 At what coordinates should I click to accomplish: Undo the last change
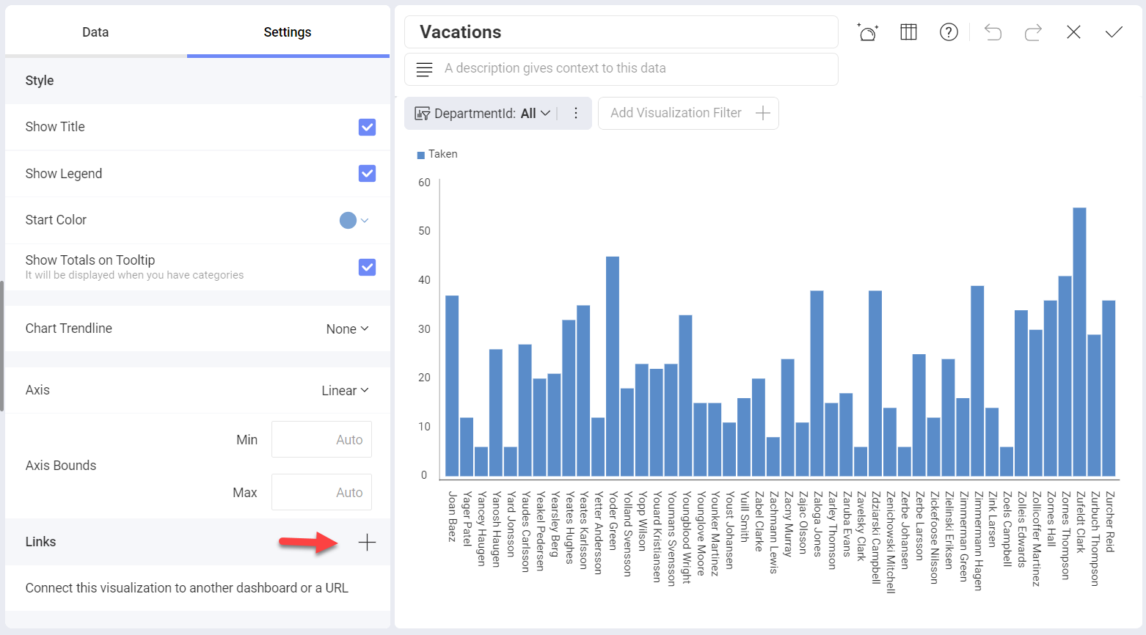(x=993, y=32)
